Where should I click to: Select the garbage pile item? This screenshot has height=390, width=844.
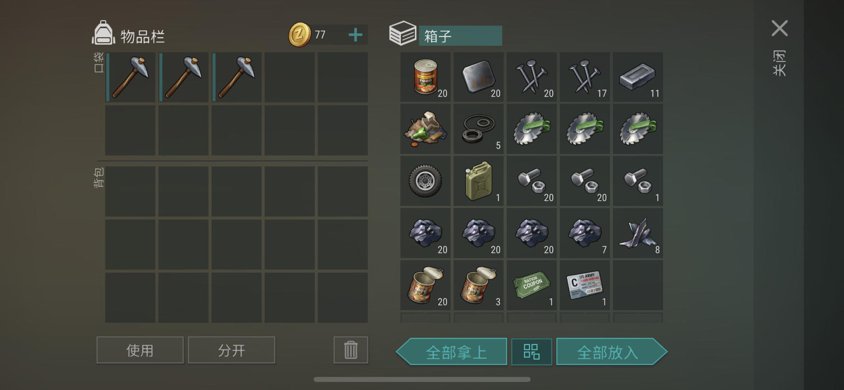pyautogui.click(x=425, y=129)
